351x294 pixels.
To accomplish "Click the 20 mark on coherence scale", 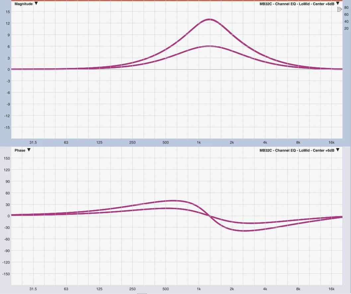I will tap(346, 29).
